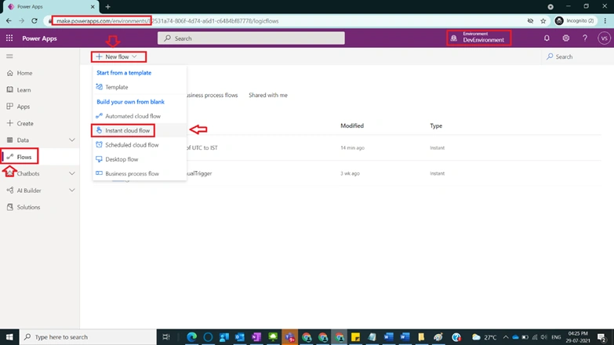Open Sticky Notes from taskbar

pos(355,337)
